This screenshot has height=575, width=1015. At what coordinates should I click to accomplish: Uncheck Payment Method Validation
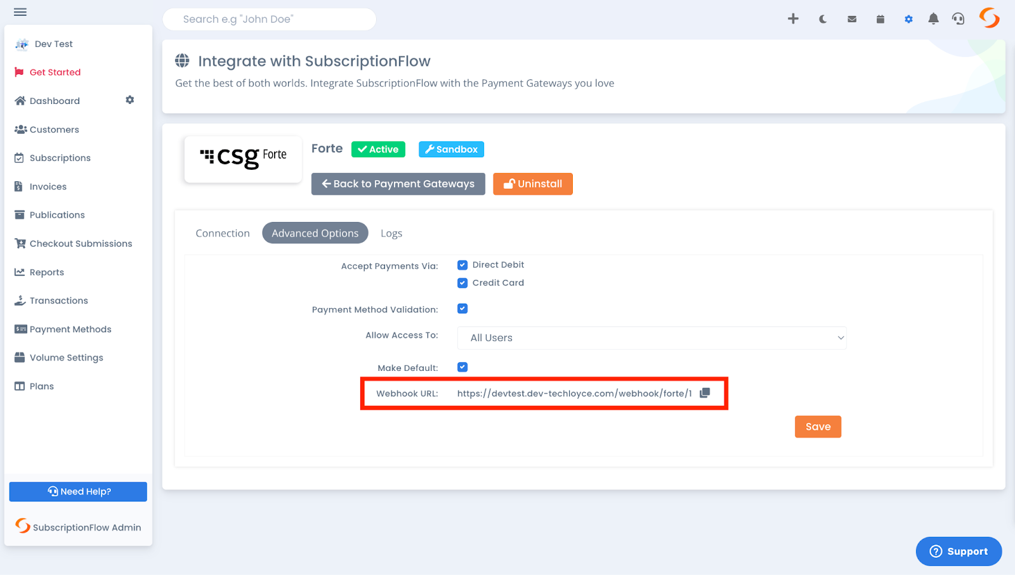click(462, 309)
